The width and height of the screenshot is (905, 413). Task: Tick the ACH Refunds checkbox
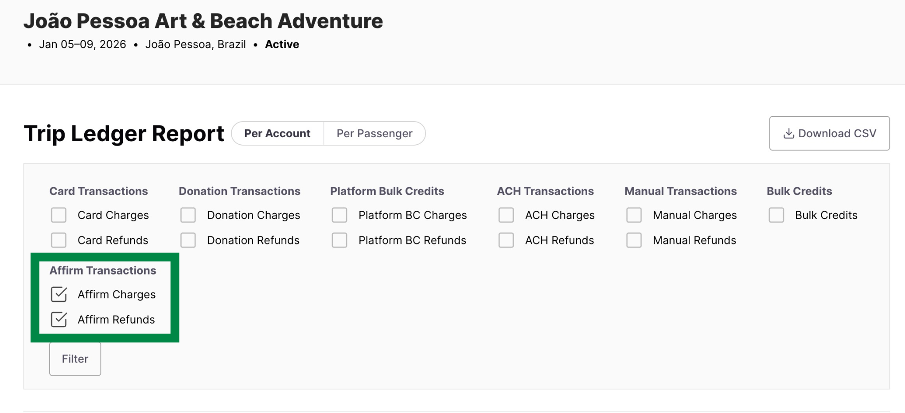pos(507,240)
